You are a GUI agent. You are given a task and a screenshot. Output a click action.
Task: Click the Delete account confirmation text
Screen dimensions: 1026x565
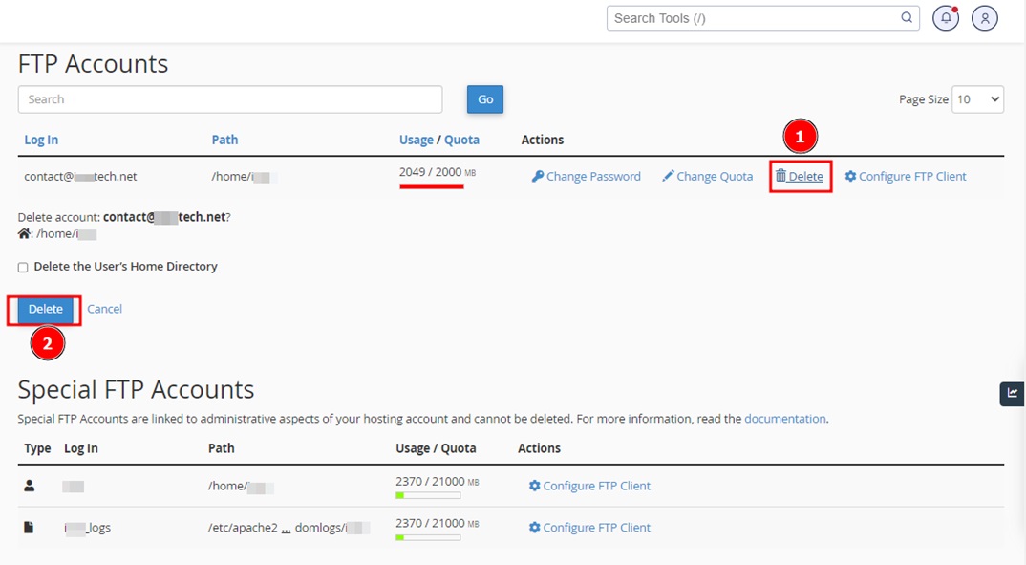[x=124, y=217]
